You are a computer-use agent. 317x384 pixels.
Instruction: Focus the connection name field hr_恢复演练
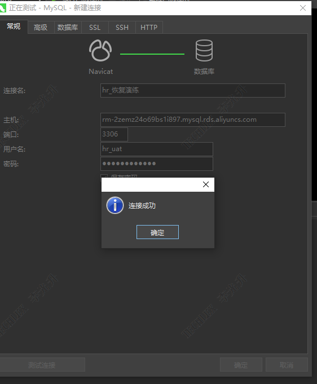[x=193, y=90]
